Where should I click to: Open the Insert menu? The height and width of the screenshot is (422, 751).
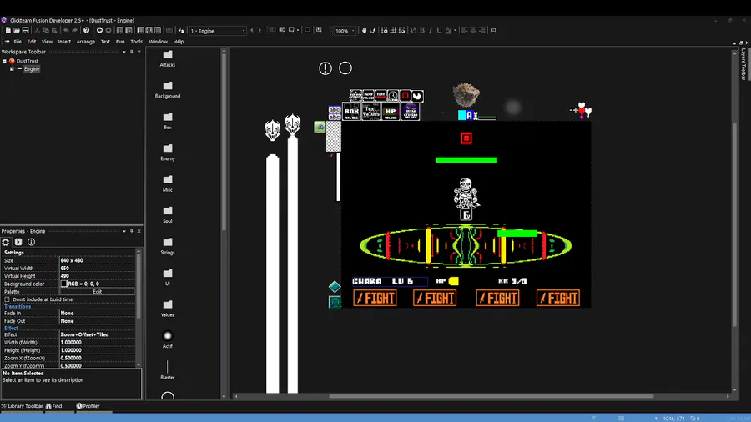(x=64, y=42)
